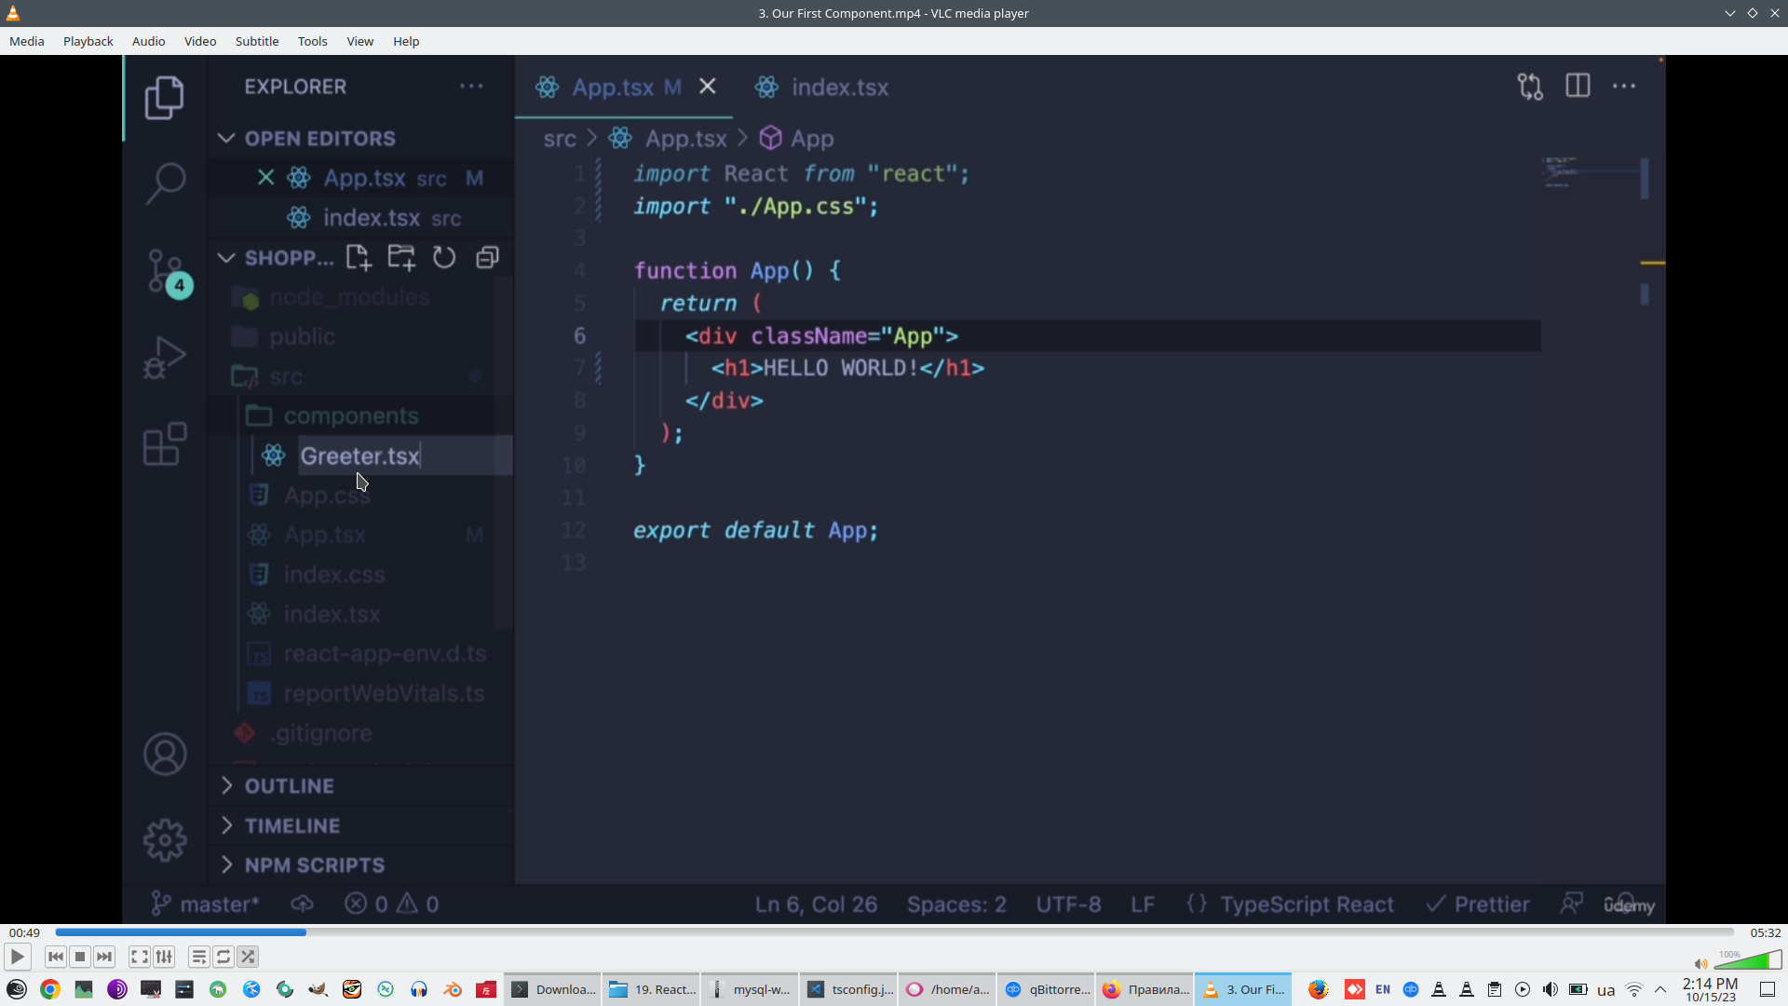Viewport: 1788px width, 1006px height.
Task: Toggle fullscreen video mode
Action: click(x=140, y=957)
